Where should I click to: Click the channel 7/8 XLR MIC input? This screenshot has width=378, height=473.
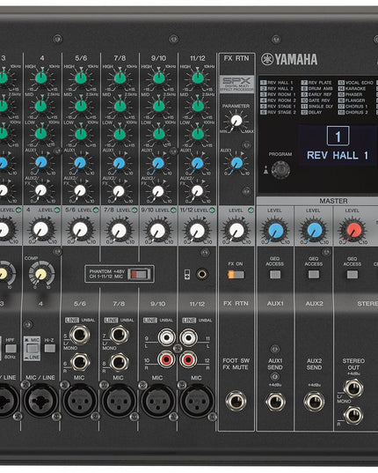point(119,400)
